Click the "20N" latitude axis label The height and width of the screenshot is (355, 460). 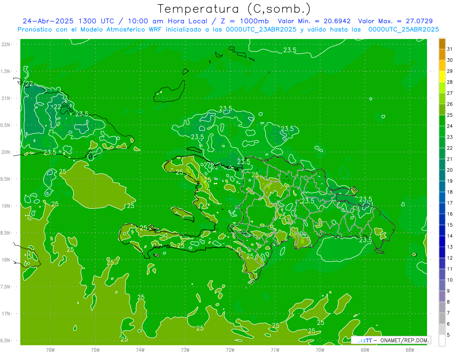click(x=7, y=152)
